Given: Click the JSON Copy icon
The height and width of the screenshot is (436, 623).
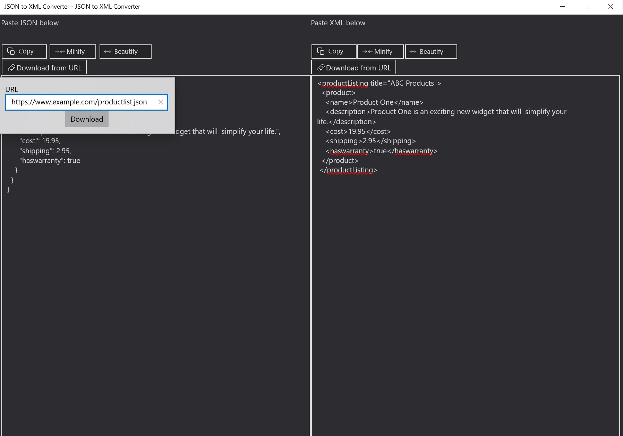Looking at the screenshot, I should 11,51.
